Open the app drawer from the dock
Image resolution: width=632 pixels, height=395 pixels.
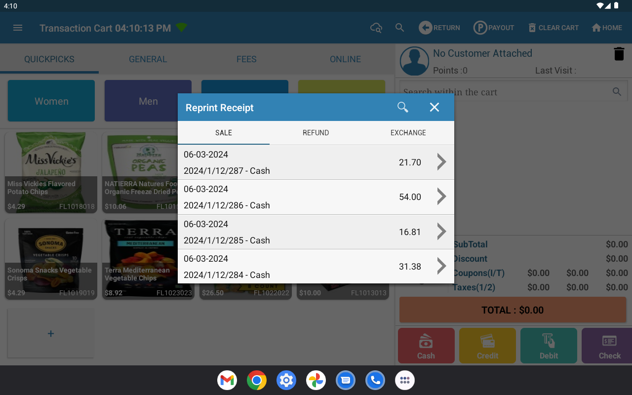tap(405, 380)
